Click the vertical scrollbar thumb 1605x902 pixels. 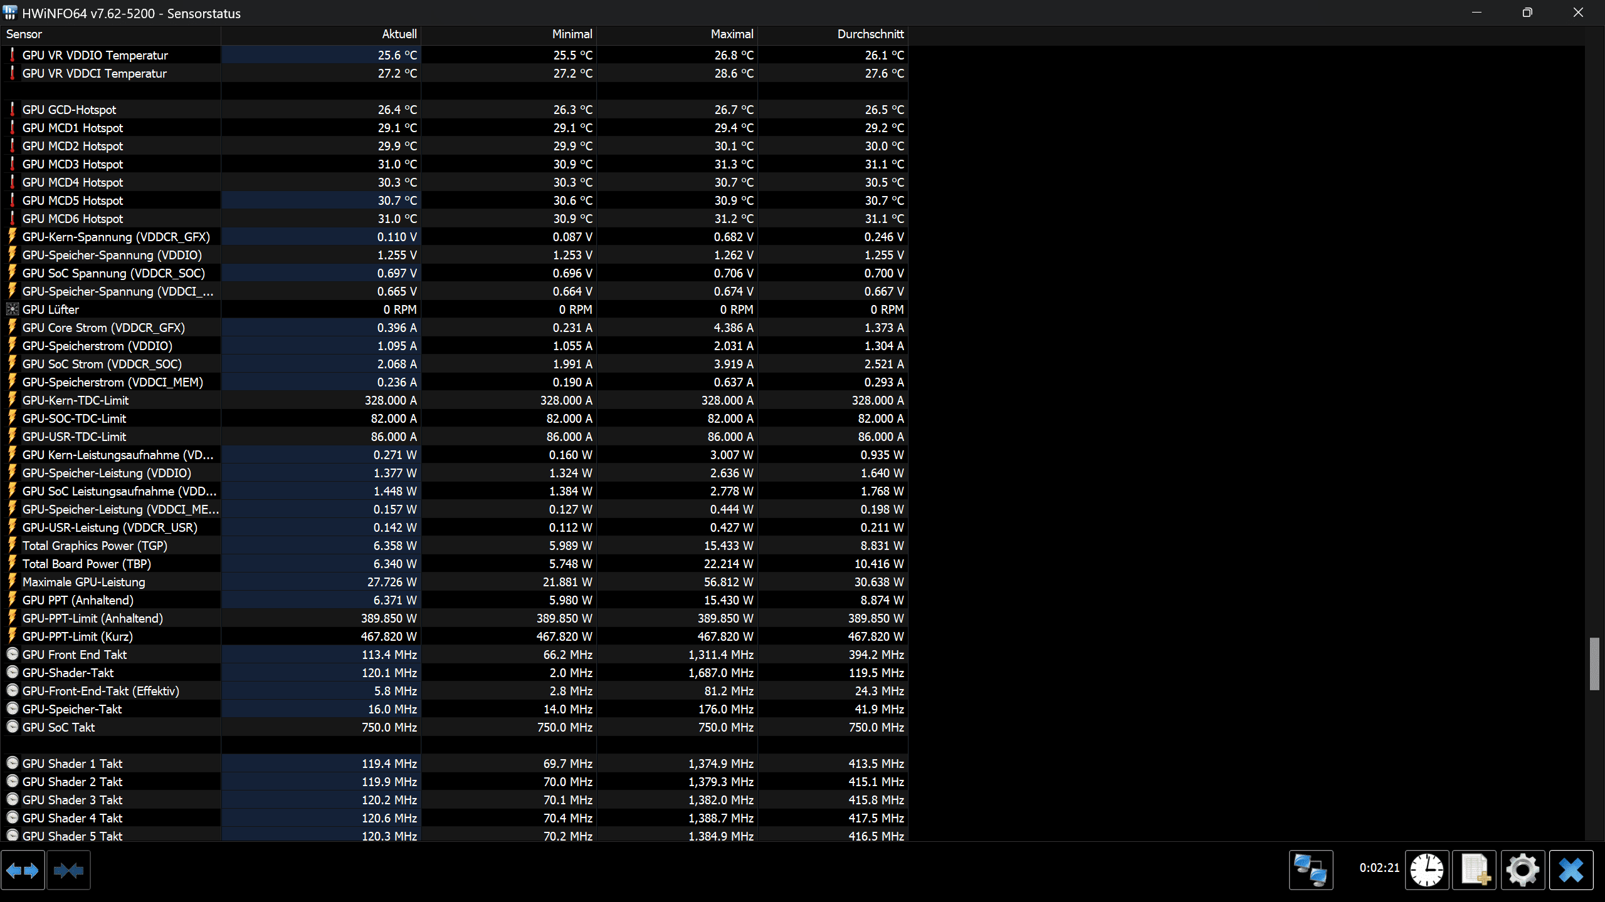1594,663
